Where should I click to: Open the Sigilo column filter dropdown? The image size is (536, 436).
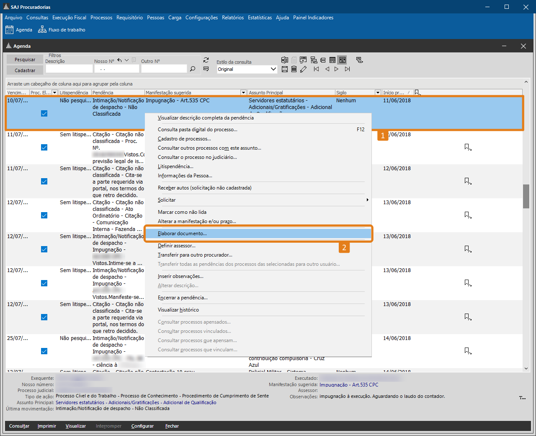(x=378, y=93)
